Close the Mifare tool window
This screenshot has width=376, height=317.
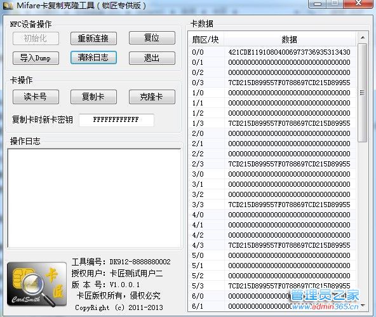tap(358, 3)
